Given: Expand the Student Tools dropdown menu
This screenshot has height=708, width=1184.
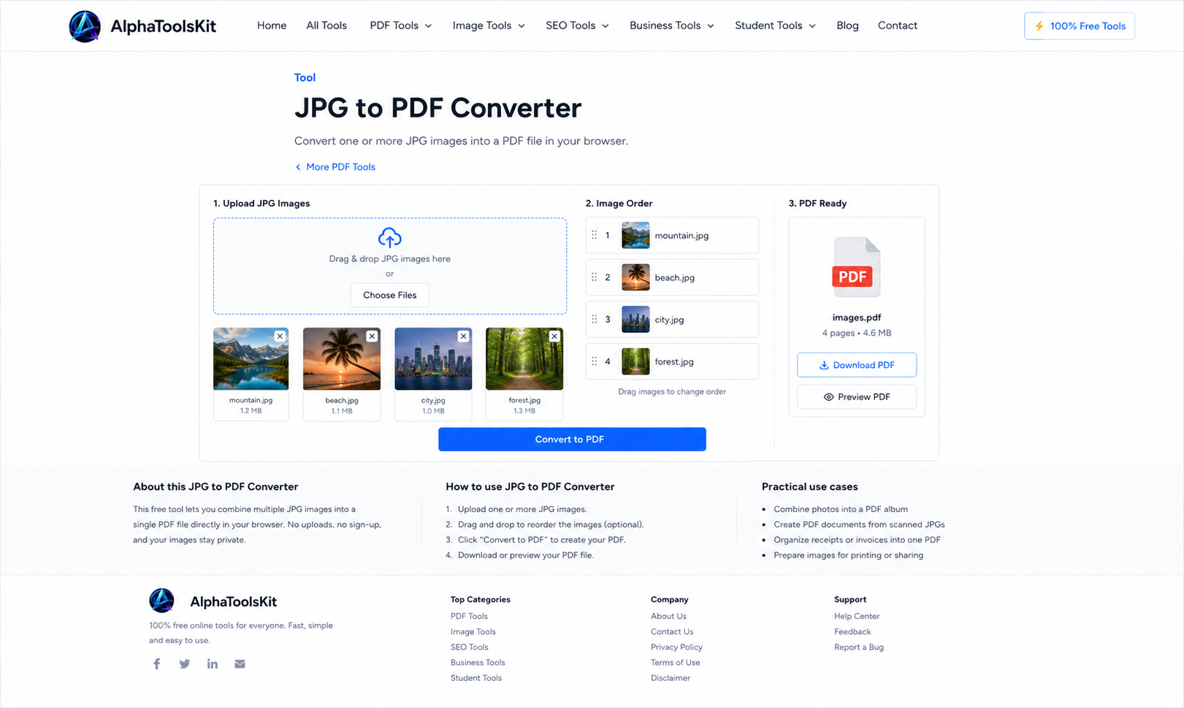Looking at the screenshot, I should [x=775, y=26].
